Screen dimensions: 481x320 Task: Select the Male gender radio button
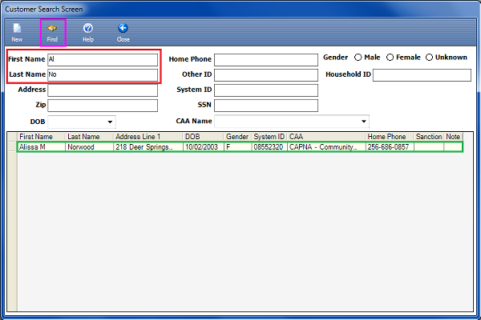358,58
